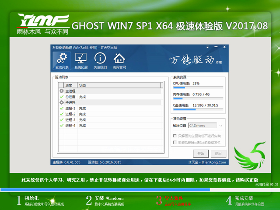Open the title bar dropdown menu arrow
This screenshot has width=280, height=210.
coord(207,47)
